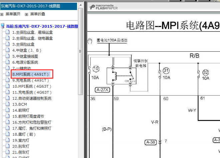Click the icon beside 菜单折叠
220x158 pixels.
click(x=26, y=14)
